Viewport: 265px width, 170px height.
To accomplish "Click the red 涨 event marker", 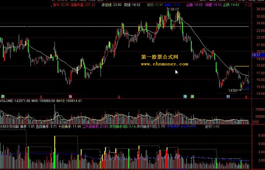I will 70,97.
